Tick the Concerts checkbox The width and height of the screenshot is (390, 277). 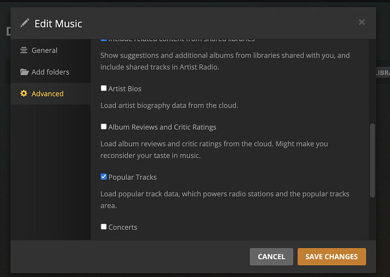tap(103, 227)
